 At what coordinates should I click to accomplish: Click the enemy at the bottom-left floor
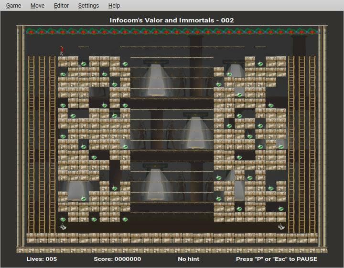coord(63,227)
